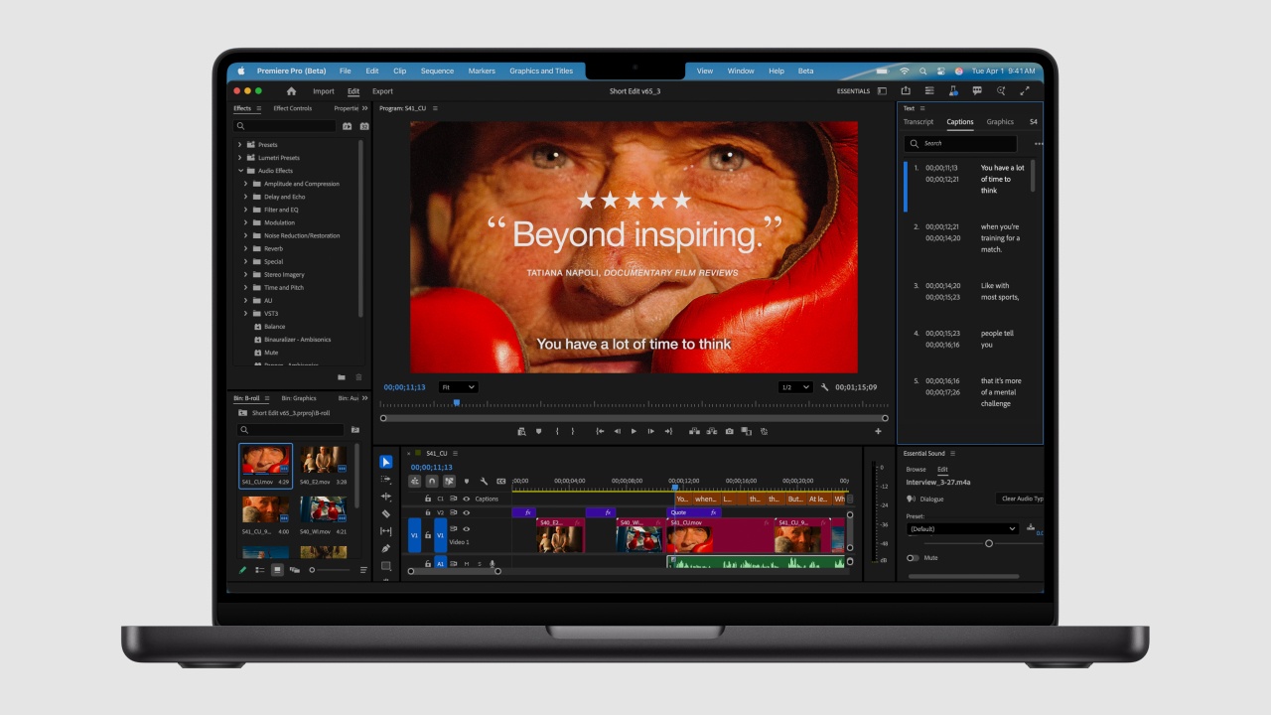
Task: Toggle visibility of the Video 1 track
Action: coord(467,528)
